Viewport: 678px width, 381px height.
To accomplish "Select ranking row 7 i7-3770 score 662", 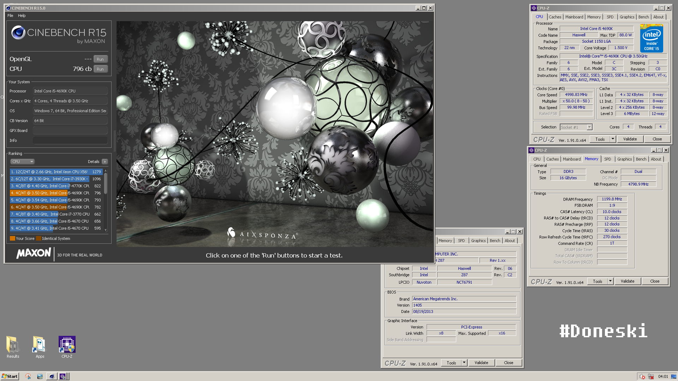I will tap(56, 214).
